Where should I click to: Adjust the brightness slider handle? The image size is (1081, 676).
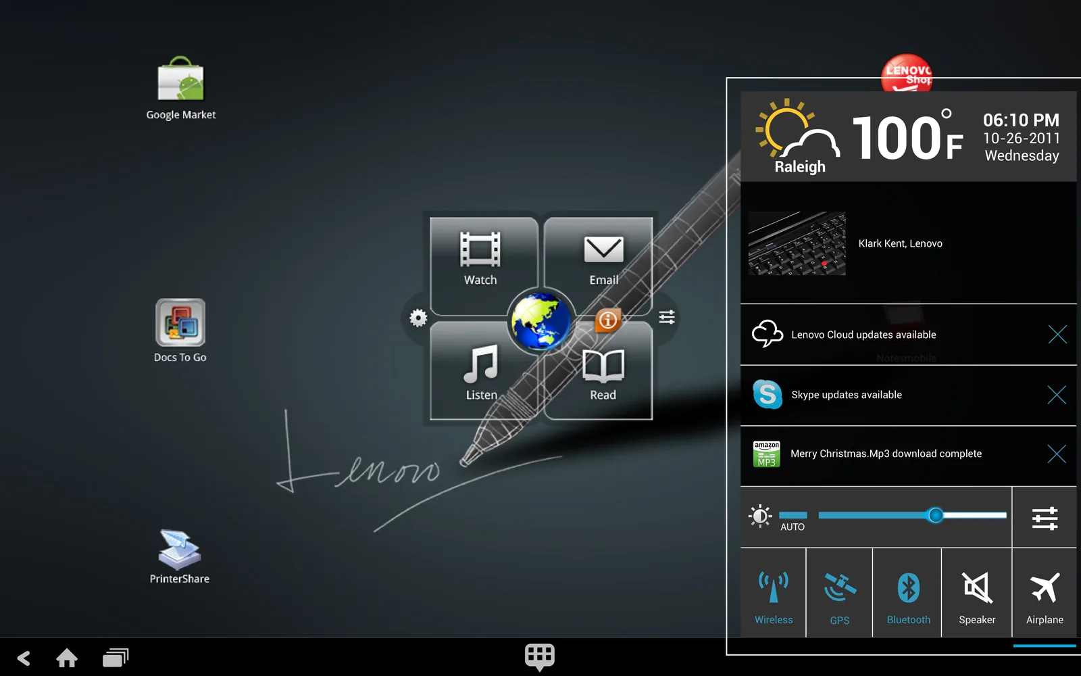point(935,515)
